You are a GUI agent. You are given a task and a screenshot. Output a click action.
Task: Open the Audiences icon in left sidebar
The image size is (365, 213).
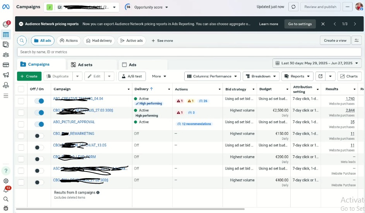(6, 55)
